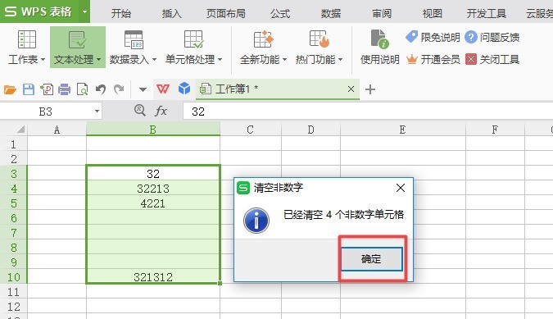
Task: Click the red W WPS home icon
Action: coord(162,89)
